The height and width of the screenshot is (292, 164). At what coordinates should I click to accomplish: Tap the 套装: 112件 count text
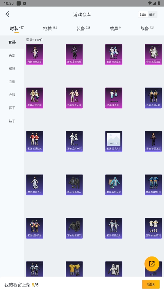coord(35,40)
